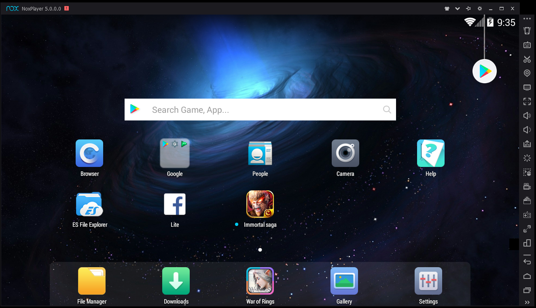Open the video recorder camera icon in sidebar
Screen dimensions: 536x308
tap(527, 186)
